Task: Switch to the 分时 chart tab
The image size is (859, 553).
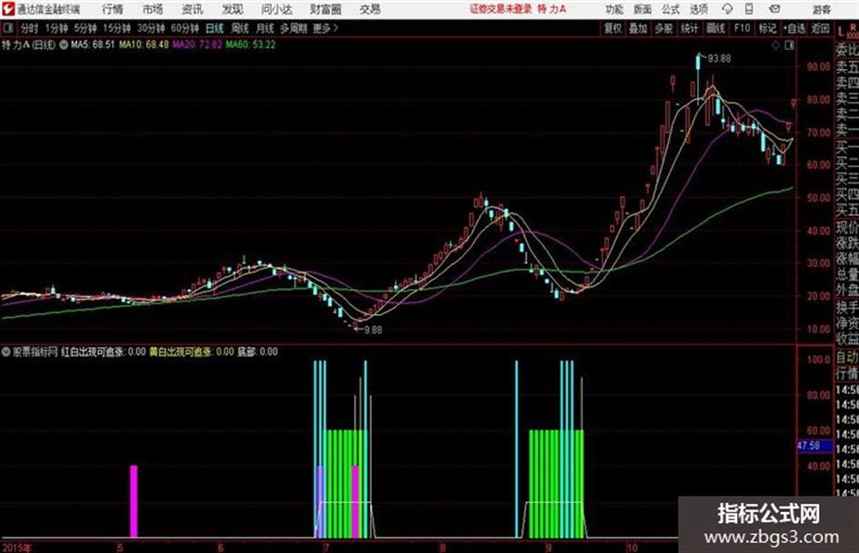Action: pos(30,28)
